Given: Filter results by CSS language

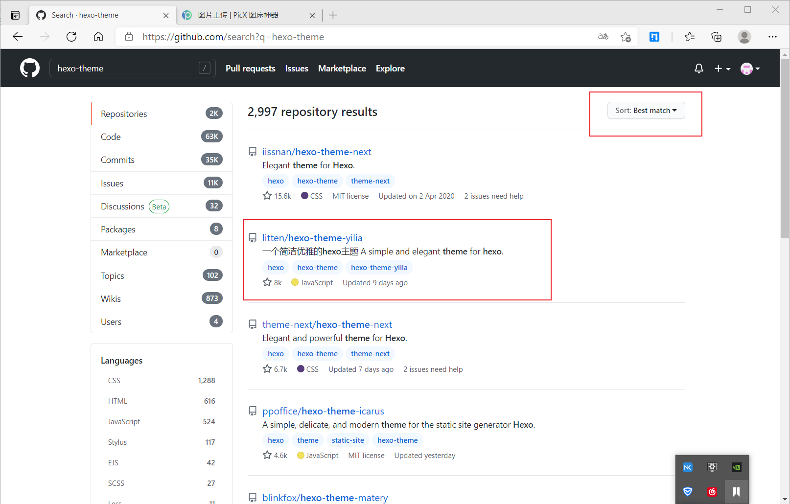Looking at the screenshot, I should 162,380.
